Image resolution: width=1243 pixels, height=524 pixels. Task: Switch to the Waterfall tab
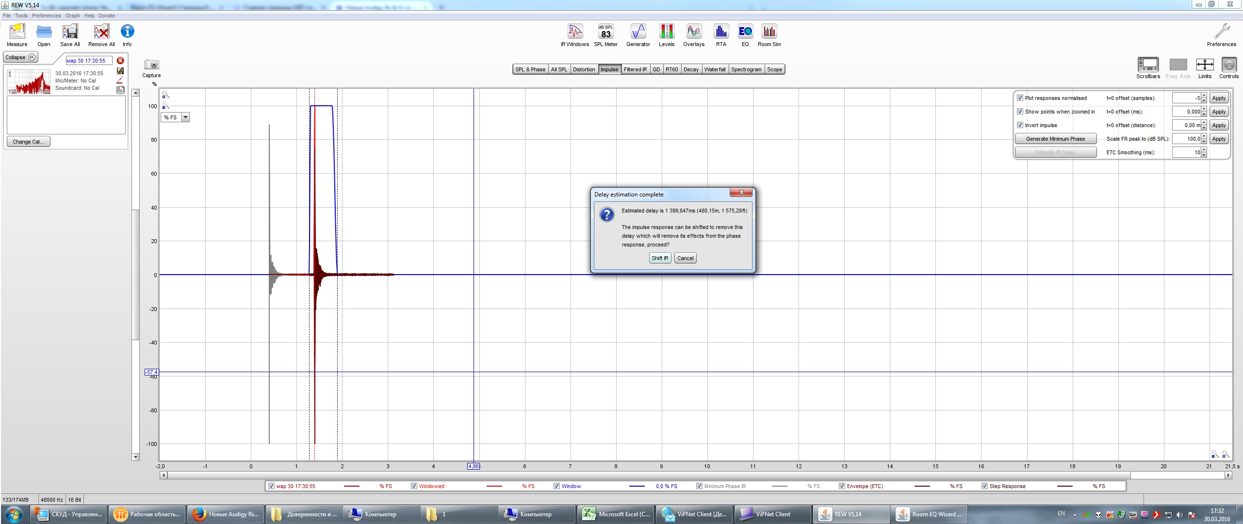pyautogui.click(x=715, y=69)
